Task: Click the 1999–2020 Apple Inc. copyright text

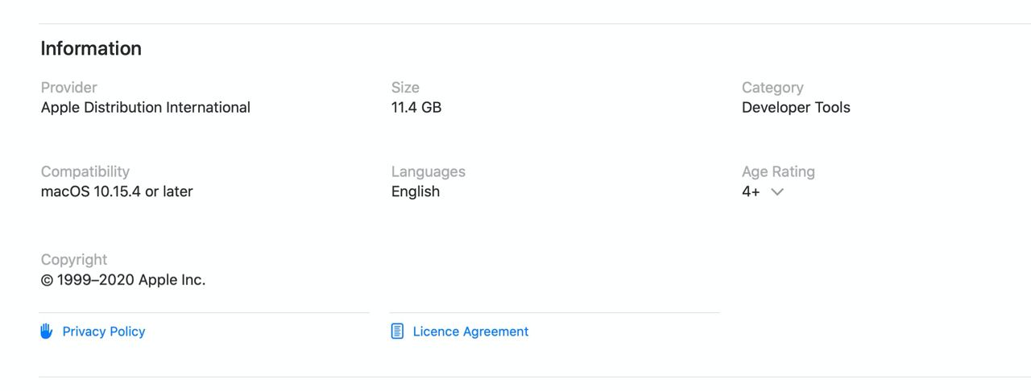Action: coord(123,280)
